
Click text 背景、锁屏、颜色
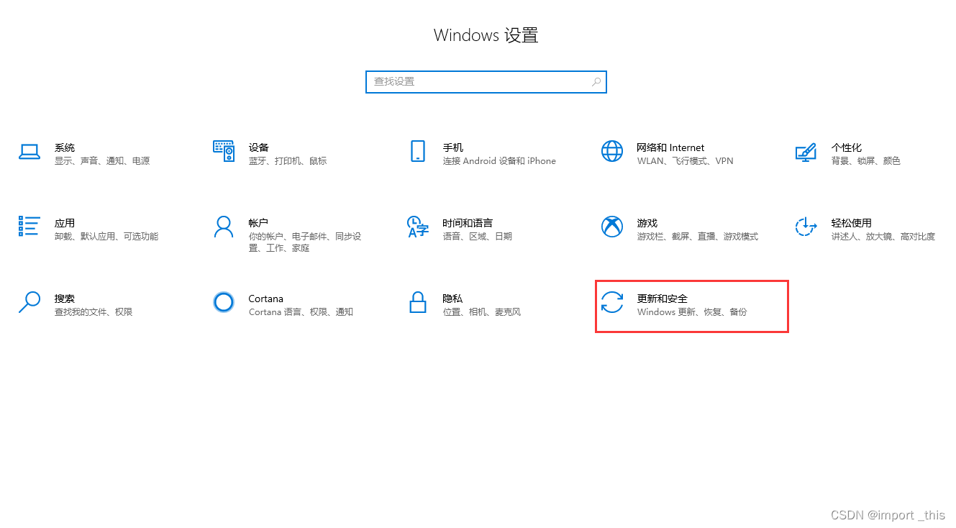(x=866, y=161)
